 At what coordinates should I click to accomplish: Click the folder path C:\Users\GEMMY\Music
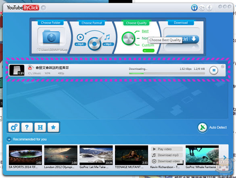[x=53, y=50]
